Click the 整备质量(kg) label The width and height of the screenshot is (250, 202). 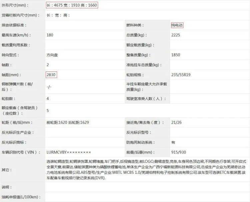coord(138,55)
